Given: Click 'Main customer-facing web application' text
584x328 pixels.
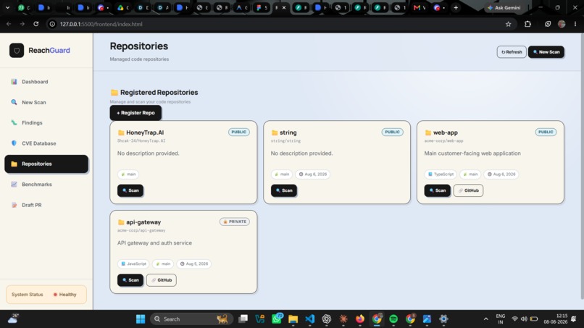Looking at the screenshot, I should (472, 154).
